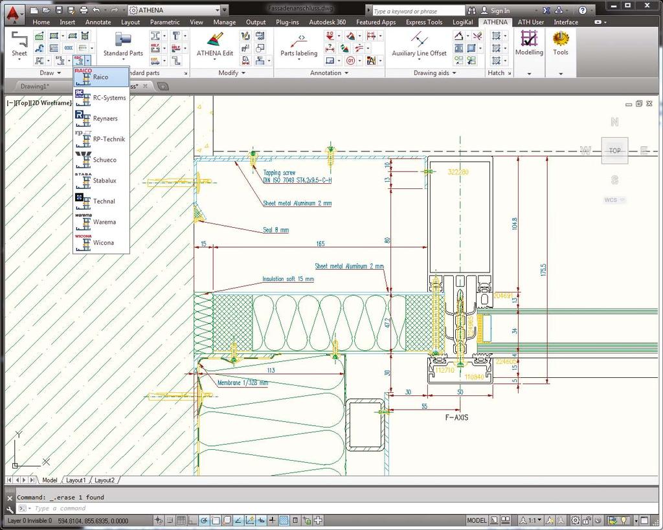Click the TOP face of the ViewCube
The width and height of the screenshot is (663, 530).
(614, 151)
